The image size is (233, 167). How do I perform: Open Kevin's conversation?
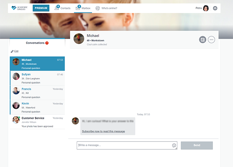37,107
